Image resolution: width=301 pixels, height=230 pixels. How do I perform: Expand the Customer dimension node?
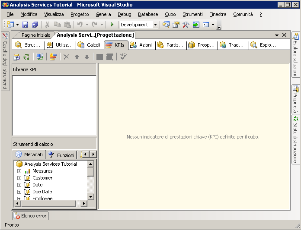(19, 178)
